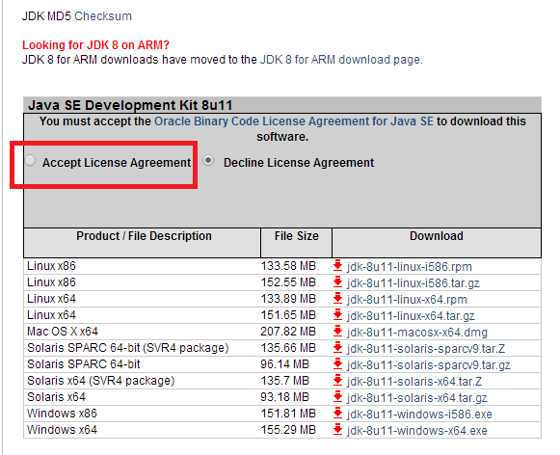Viewport: 560px width, 455px height.
Task: Open Oracle Binary Code License Agreement link
Action: (x=294, y=121)
